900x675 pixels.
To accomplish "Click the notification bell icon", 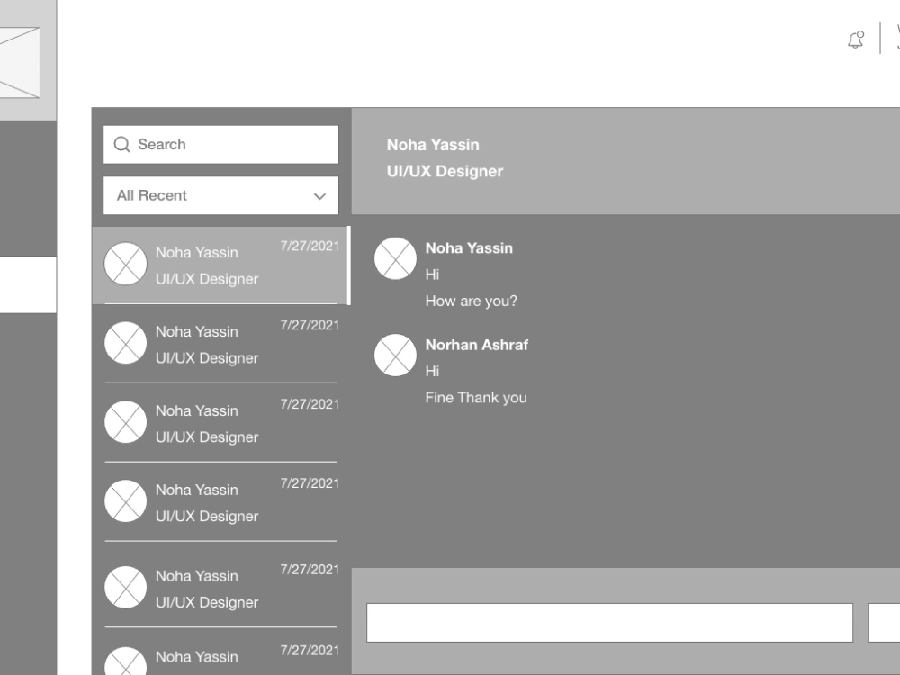I will pos(856,40).
